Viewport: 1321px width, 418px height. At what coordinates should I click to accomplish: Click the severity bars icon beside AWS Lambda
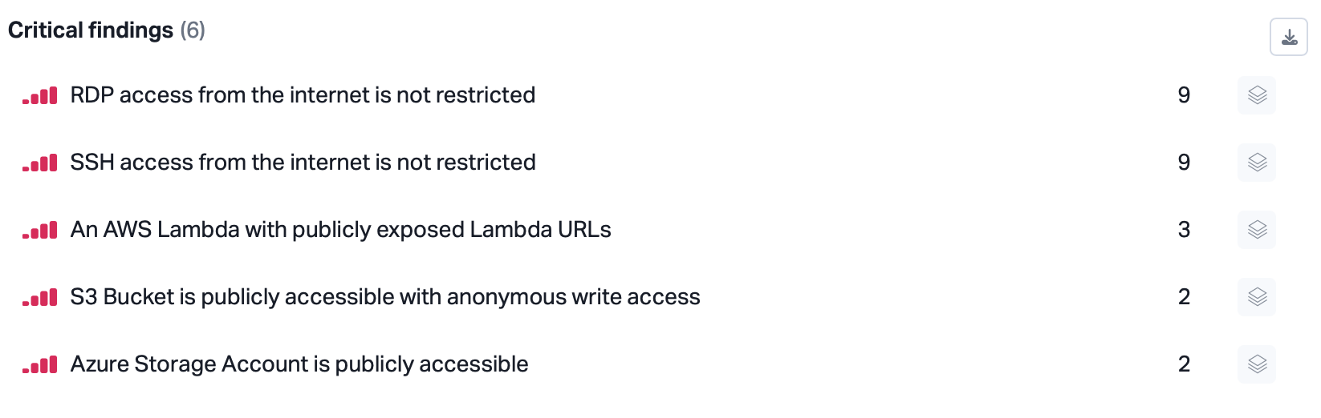click(x=40, y=231)
